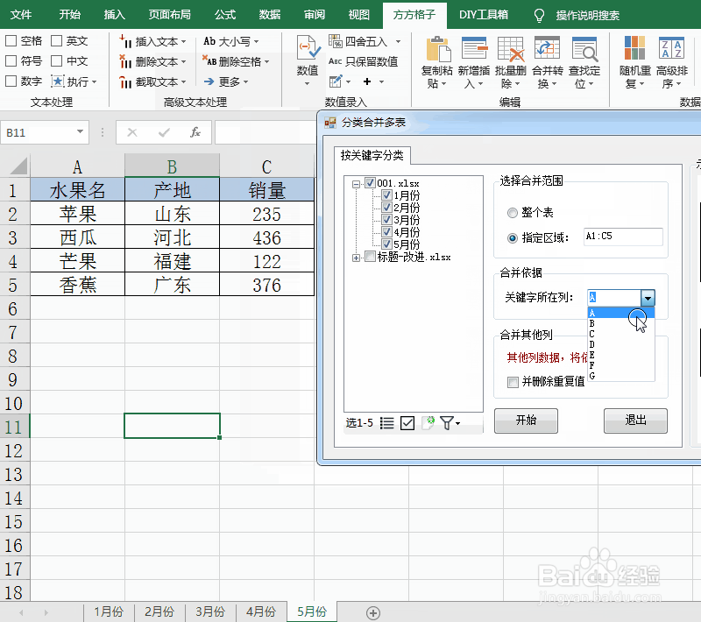The width and height of the screenshot is (701, 622).
Task: Tick the 中文 checkbox
Action: (56, 60)
